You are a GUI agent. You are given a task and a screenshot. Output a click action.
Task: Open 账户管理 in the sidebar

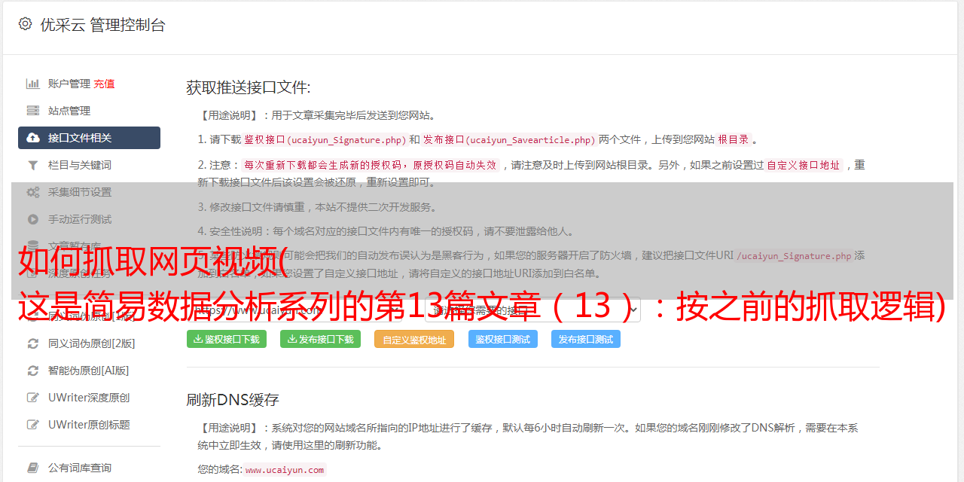point(69,84)
